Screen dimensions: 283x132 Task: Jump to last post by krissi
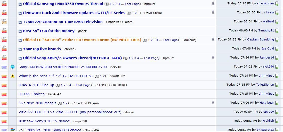[x=277, y=13]
